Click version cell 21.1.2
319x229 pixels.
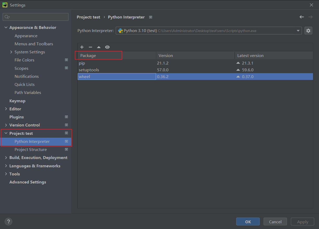click(x=163, y=63)
